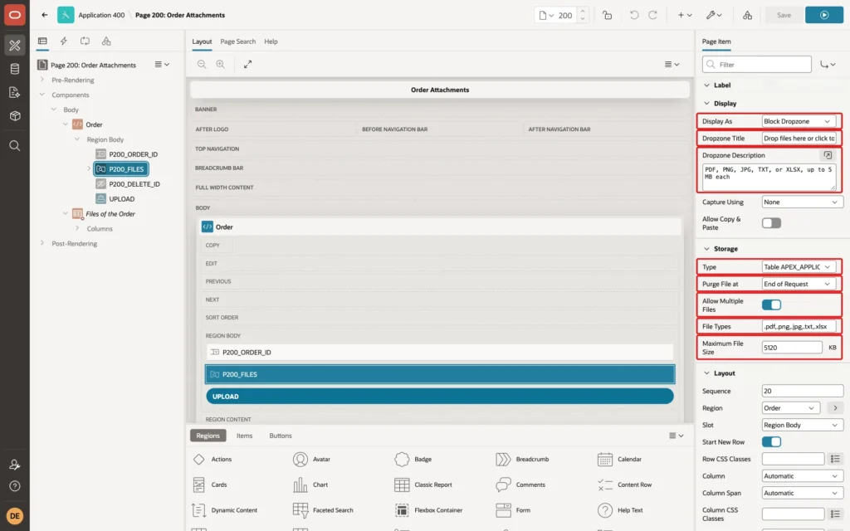
Task: Open Row CSS Classes picker list
Action: tap(835, 459)
